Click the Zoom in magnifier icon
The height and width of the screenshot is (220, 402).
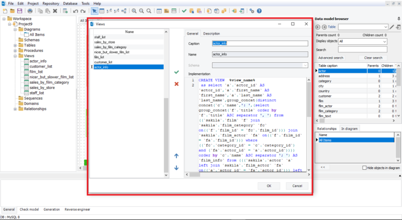click(135, 10)
